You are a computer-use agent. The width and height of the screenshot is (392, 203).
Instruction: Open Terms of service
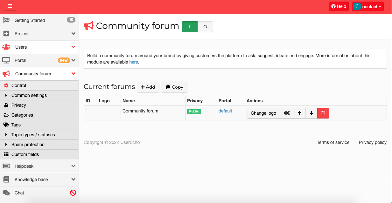(333, 142)
